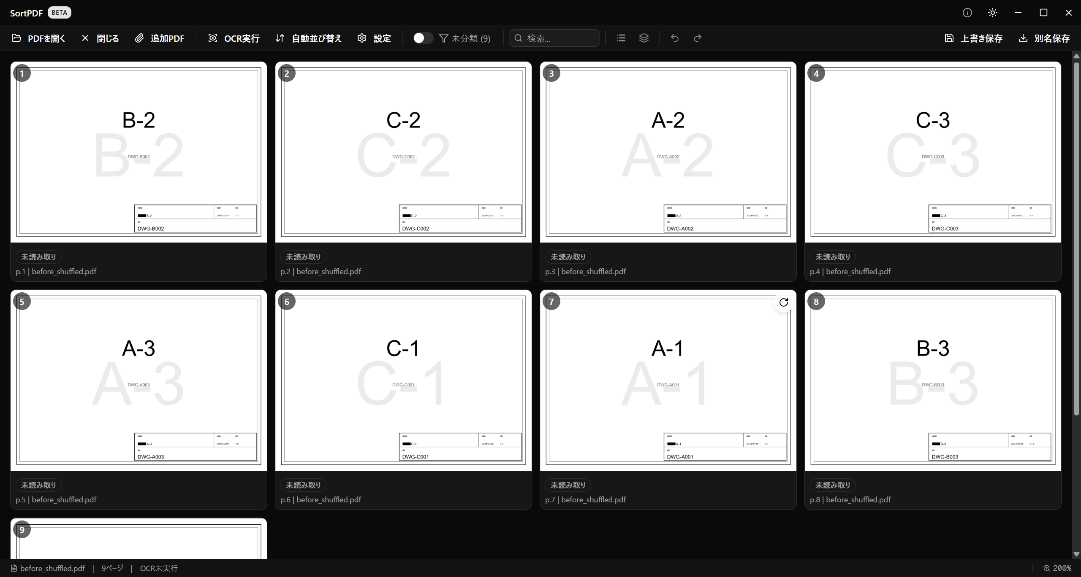Click the zoom icon in status bar

tap(1046, 568)
